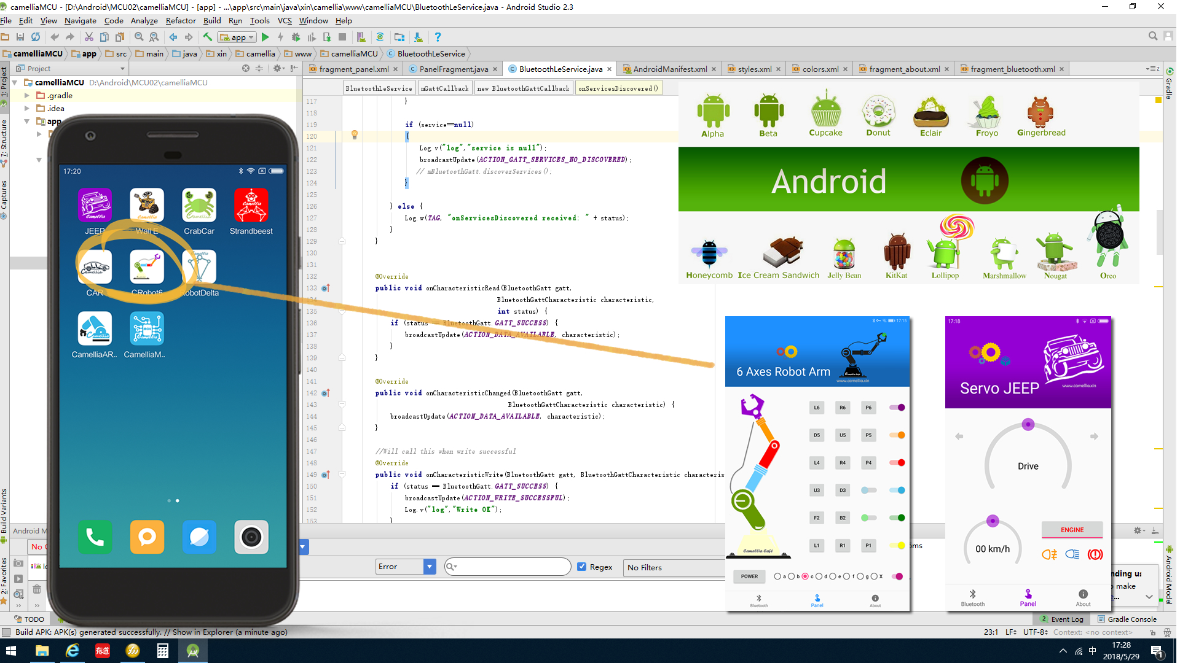The width and height of the screenshot is (1180, 663).
Task: Click the SDK Manager download icon
Action: (x=419, y=37)
